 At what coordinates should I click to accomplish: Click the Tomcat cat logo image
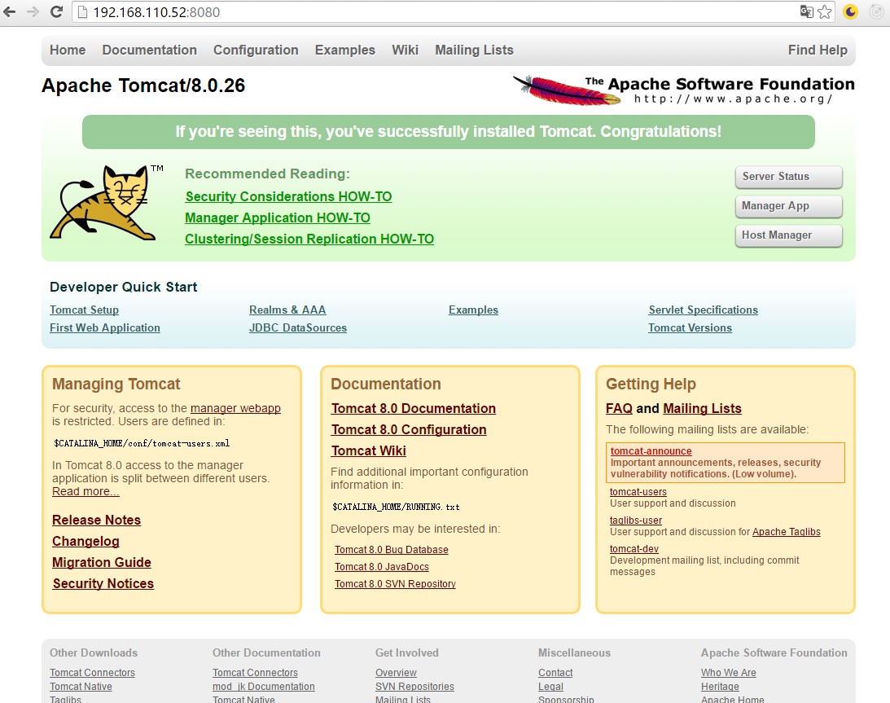pyautogui.click(x=106, y=202)
